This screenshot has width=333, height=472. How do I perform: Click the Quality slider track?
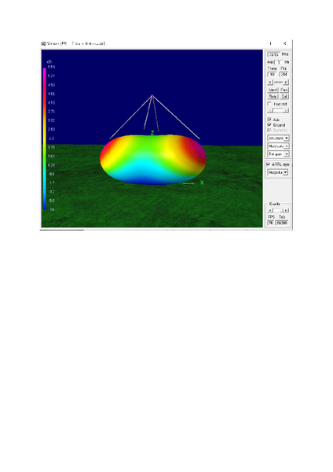(278, 210)
